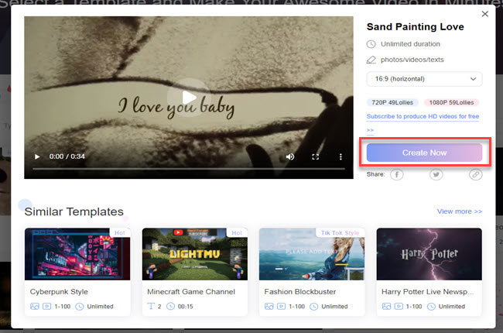This screenshot has height=333, width=503.
Task: Open Subscribe to produce HD videos link
Action: pyautogui.click(x=423, y=116)
